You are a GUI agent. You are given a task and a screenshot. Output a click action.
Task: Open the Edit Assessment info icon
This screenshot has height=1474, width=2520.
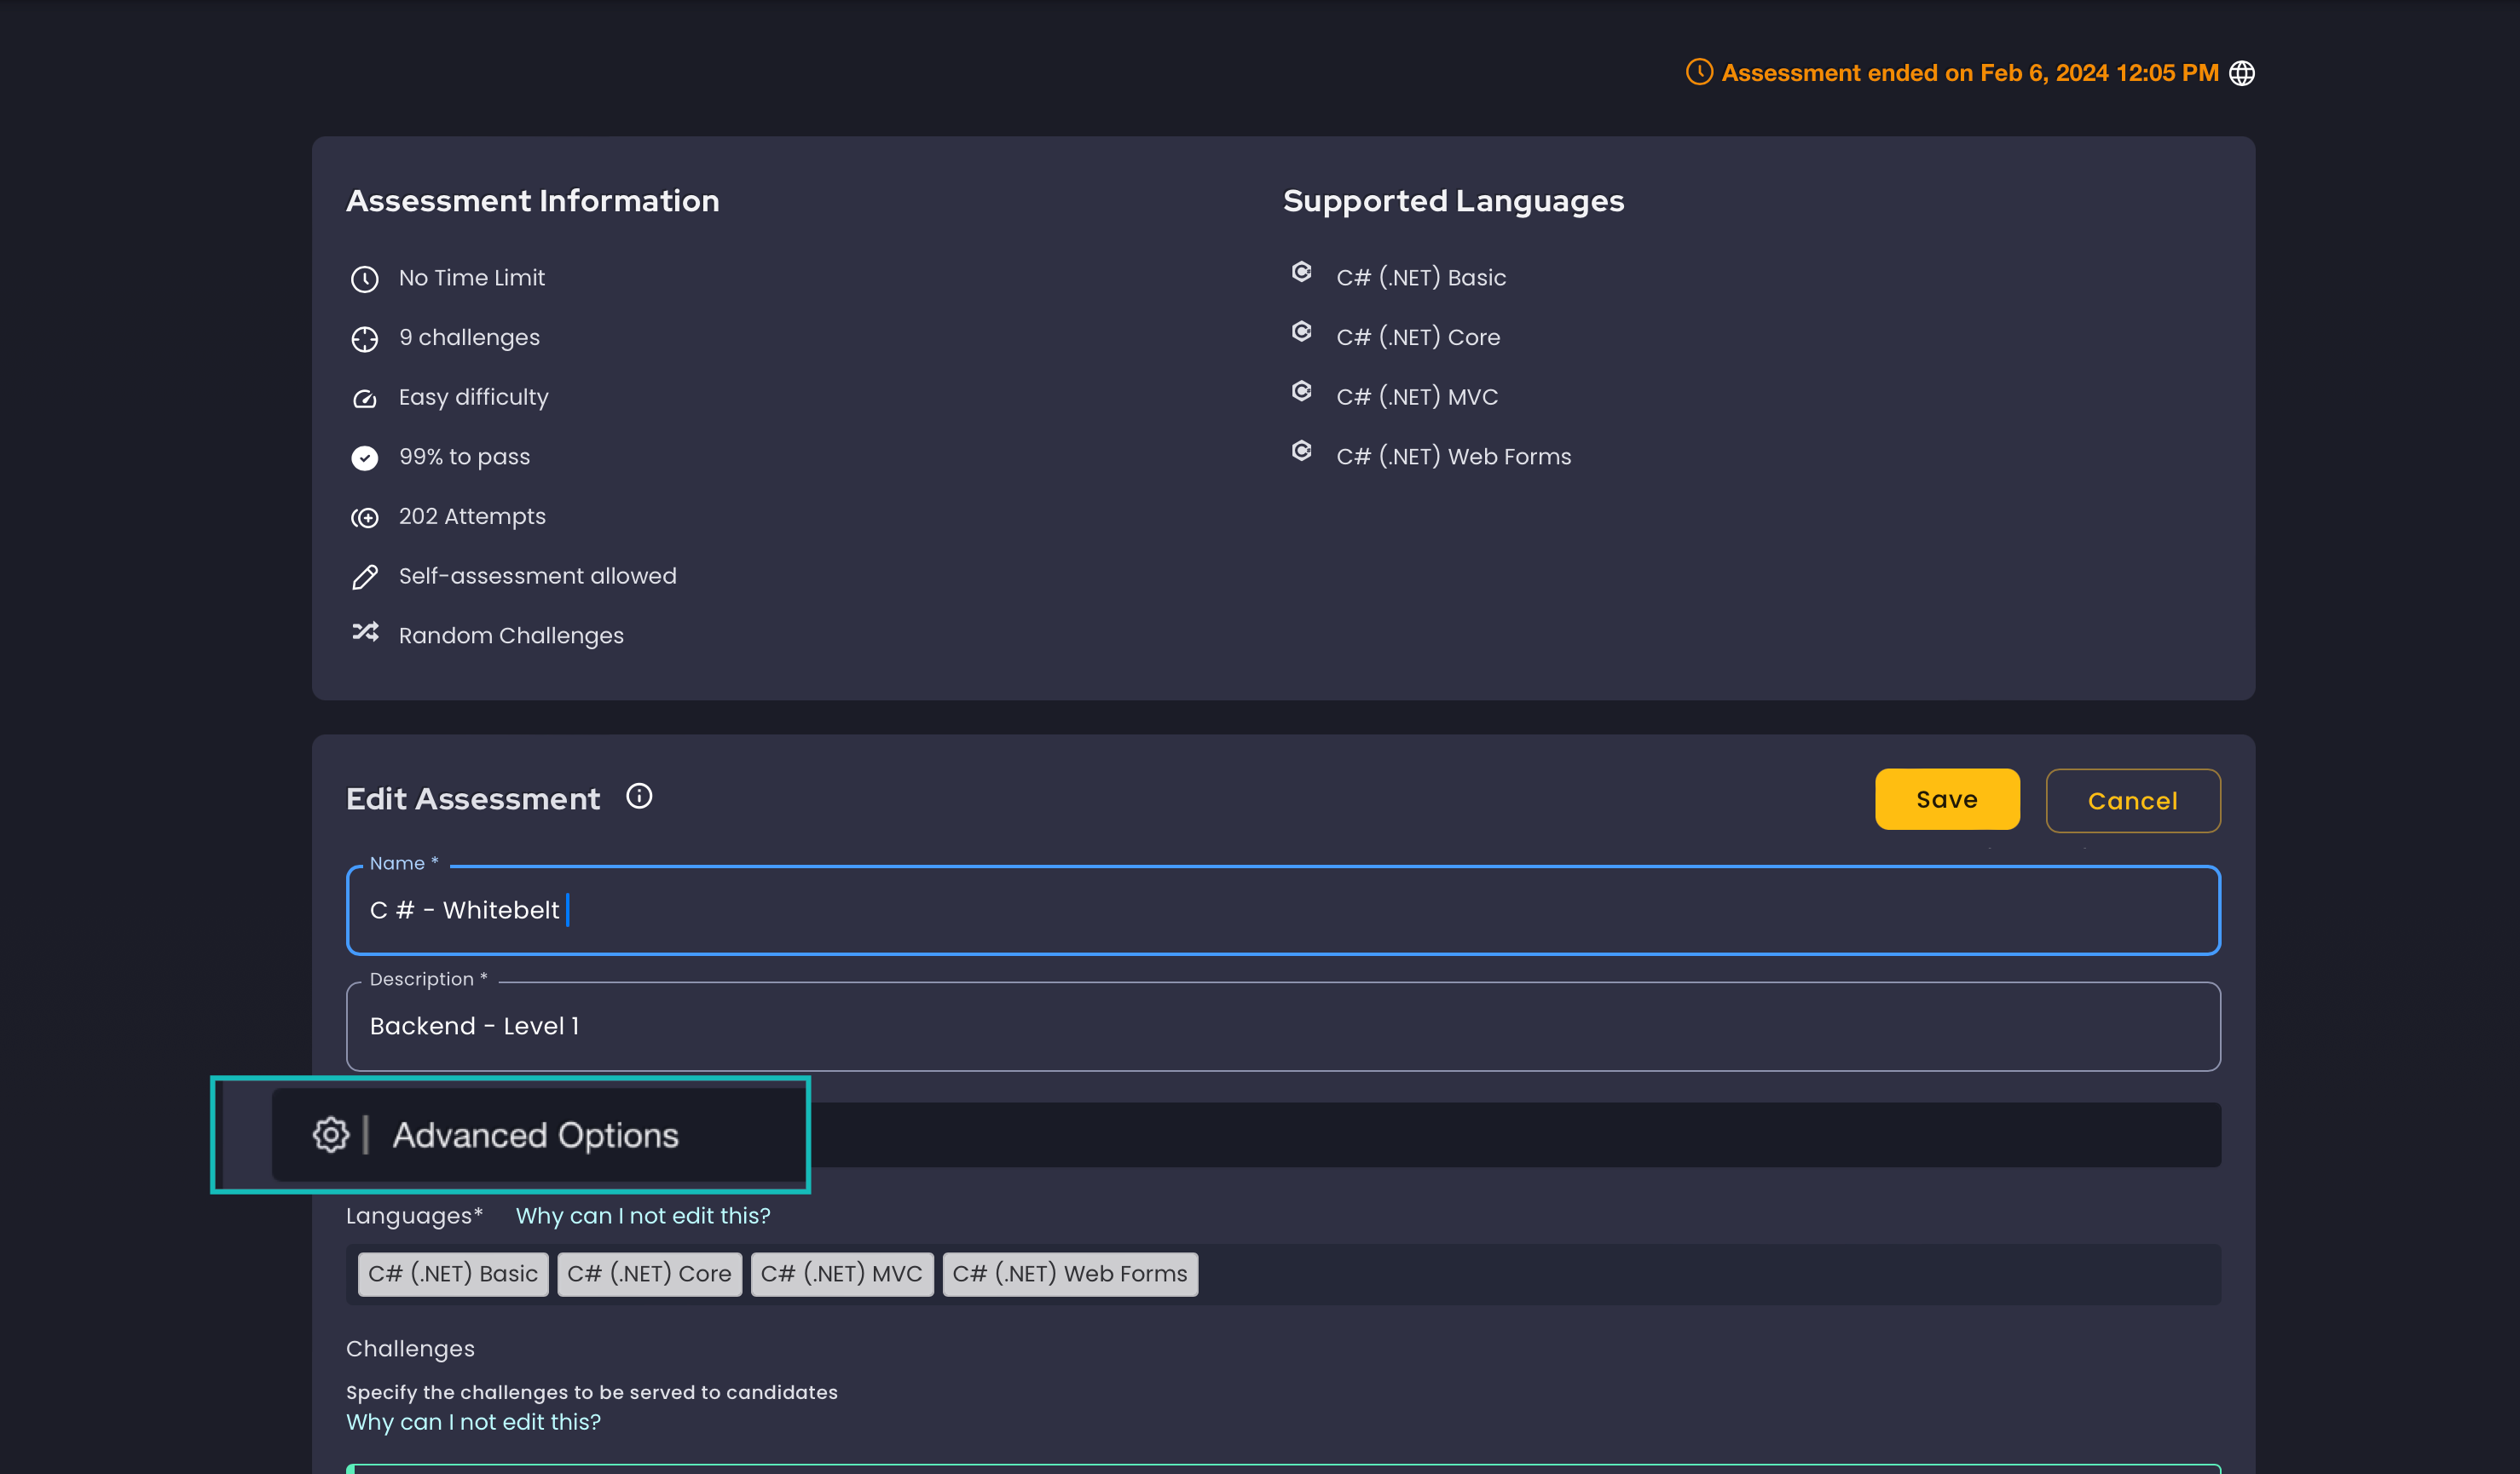click(639, 797)
